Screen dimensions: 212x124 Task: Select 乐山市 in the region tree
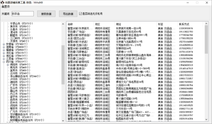coord(20,88)
